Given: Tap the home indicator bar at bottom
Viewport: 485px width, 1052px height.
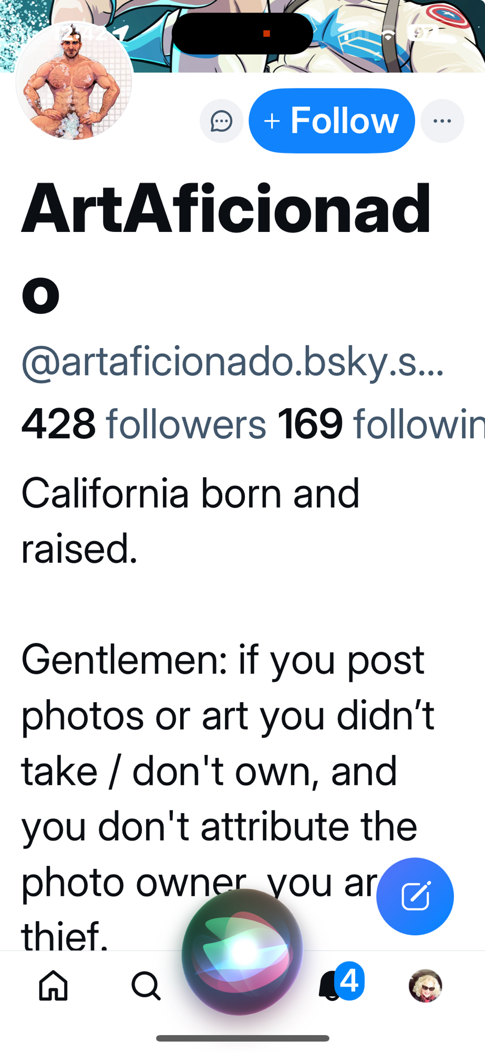Looking at the screenshot, I should coord(242,1038).
